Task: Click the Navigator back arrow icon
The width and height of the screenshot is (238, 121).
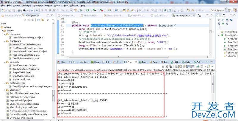Action: [25, 20]
